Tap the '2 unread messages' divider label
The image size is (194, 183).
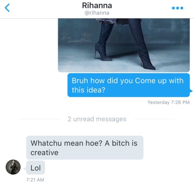[x=97, y=119]
